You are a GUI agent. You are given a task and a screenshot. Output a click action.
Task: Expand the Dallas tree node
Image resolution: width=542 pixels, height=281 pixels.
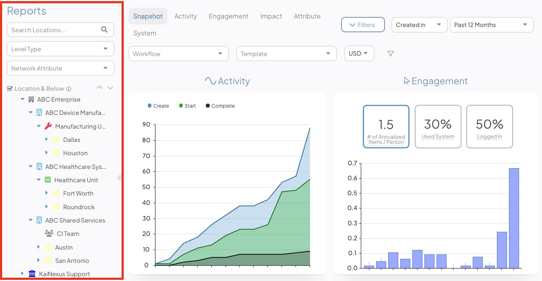(47, 139)
